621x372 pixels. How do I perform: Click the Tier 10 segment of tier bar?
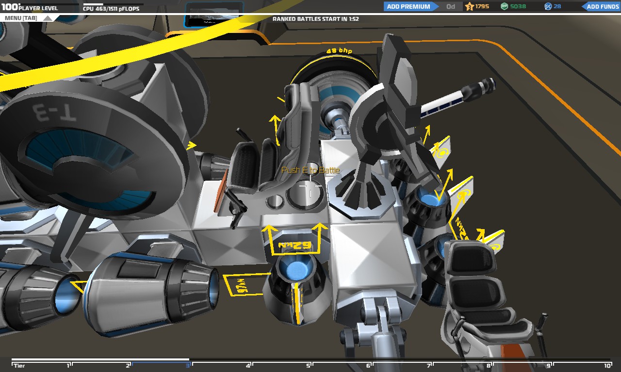tap(582, 364)
